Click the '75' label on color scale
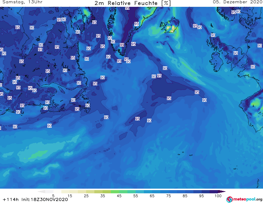Image resolution: width=263 pixels, height=203 pixels. click(169, 196)
